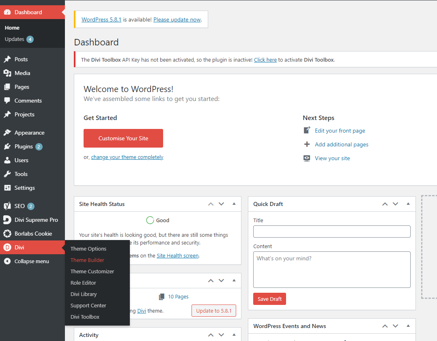Toggle the Quick Draft panel triangle
Image resolution: width=437 pixels, height=341 pixels.
point(408,204)
